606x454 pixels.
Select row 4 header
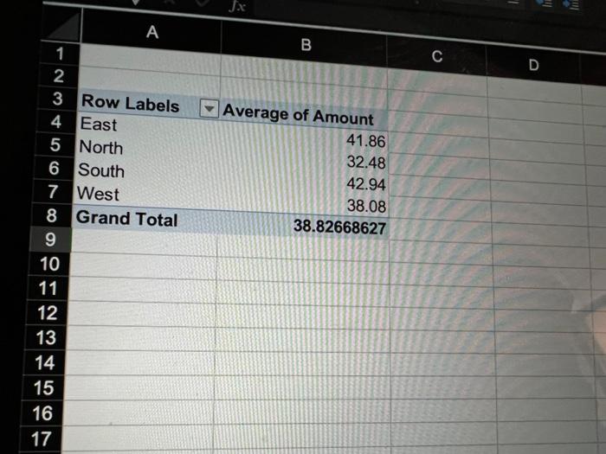click(56, 122)
